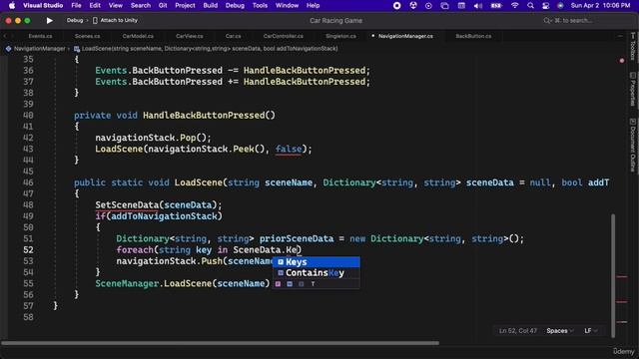Image resolution: width=639 pixels, height=359 pixels.
Task: Open Wi-Fi status in the menu bar
Action: tap(515, 6)
